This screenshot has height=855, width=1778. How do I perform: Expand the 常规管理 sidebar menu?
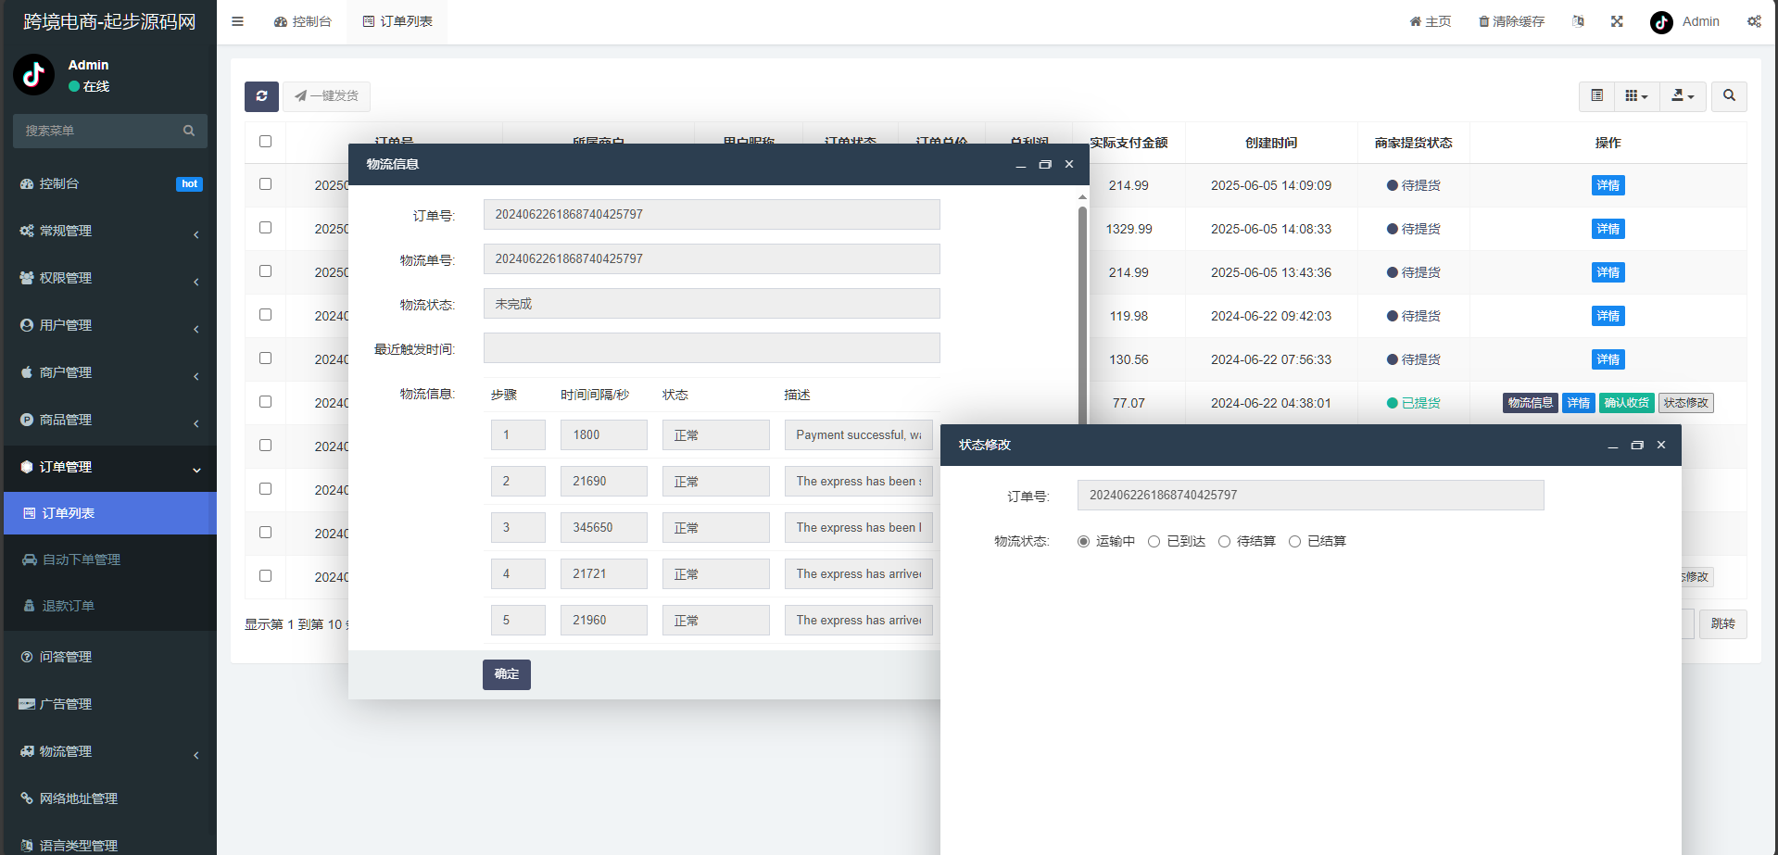pos(109,231)
